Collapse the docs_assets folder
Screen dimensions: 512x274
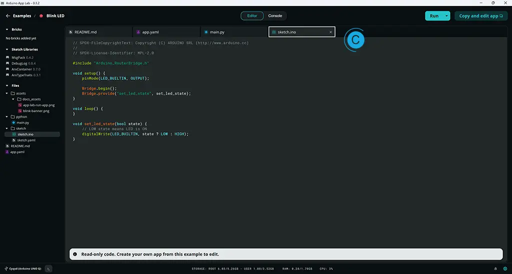[x=13, y=99]
